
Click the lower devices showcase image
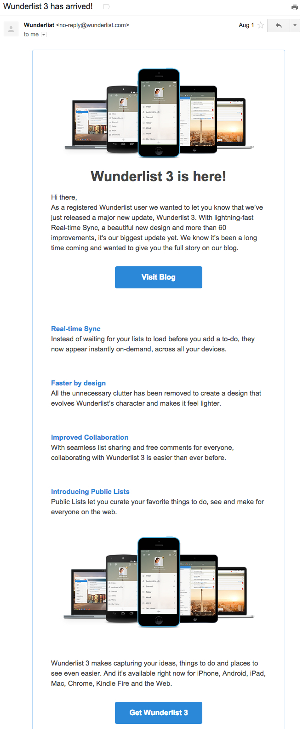159,582
